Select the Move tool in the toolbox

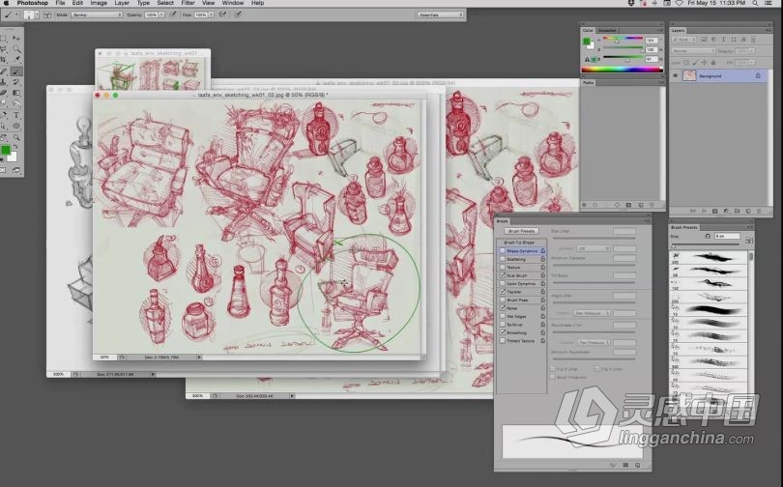[16, 38]
